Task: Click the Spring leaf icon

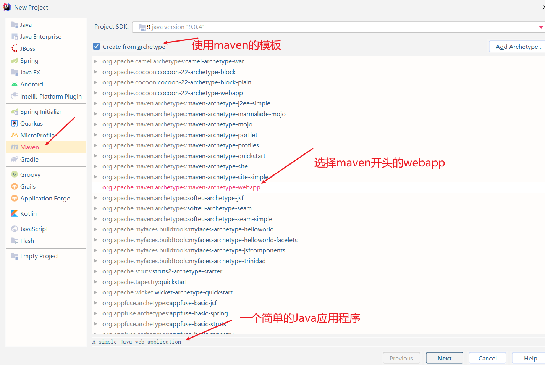Action: [15, 60]
